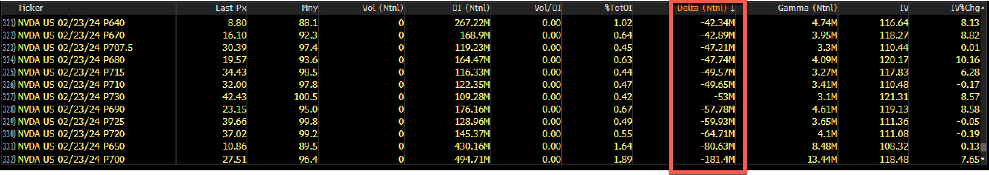Click the vertical scrollbar thumb
Viewport: 989px width, 175px height.
click(984, 147)
